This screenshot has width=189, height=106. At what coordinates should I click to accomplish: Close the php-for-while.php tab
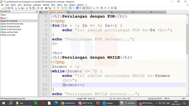[65, 12]
